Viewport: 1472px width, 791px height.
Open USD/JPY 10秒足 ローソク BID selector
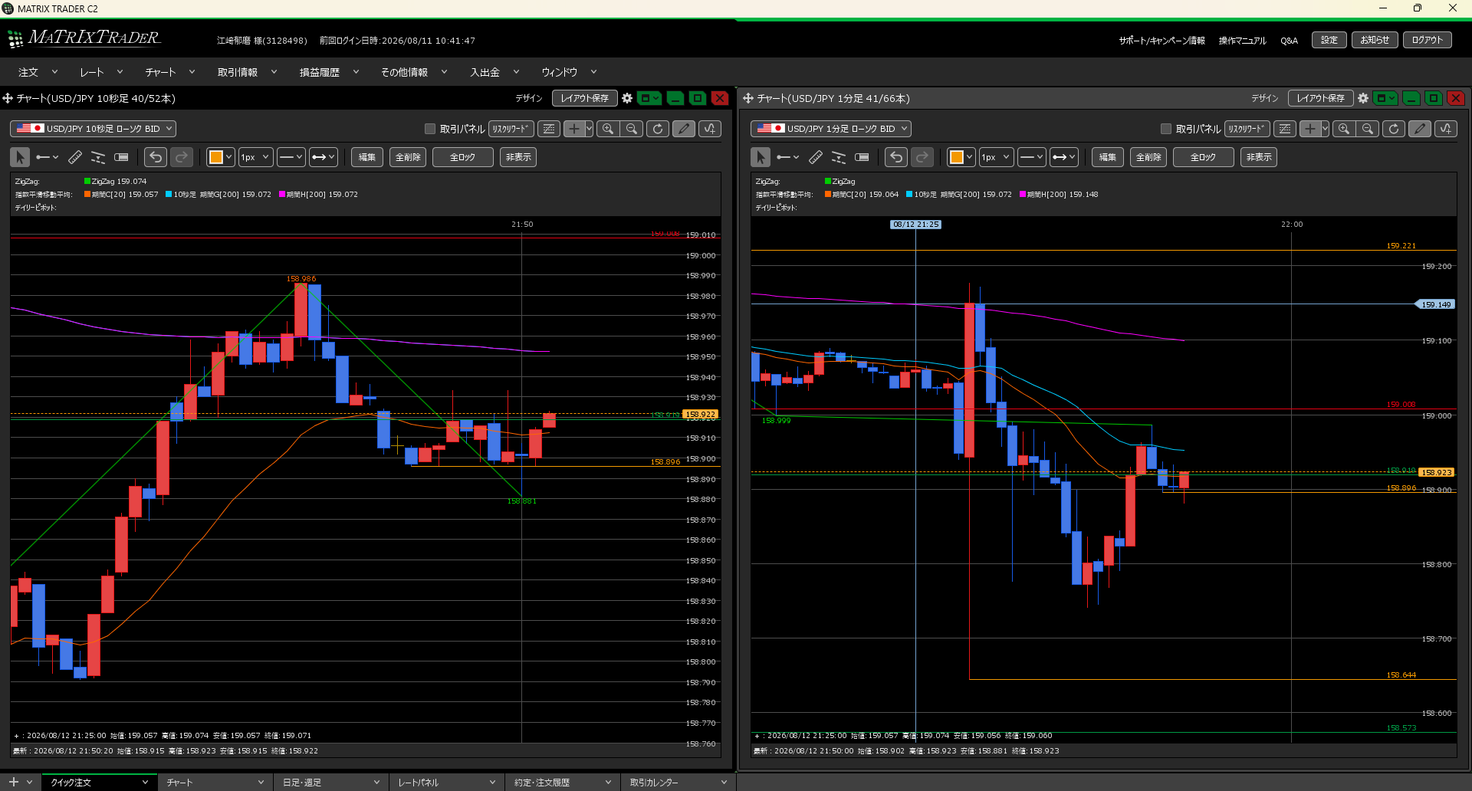pyautogui.click(x=93, y=129)
